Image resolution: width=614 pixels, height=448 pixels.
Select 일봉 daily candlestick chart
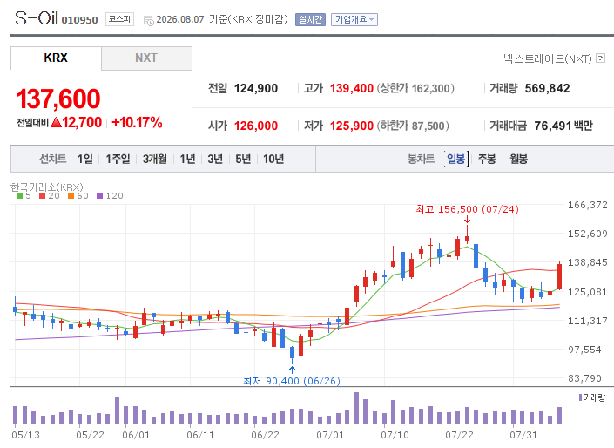[x=455, y=159]
